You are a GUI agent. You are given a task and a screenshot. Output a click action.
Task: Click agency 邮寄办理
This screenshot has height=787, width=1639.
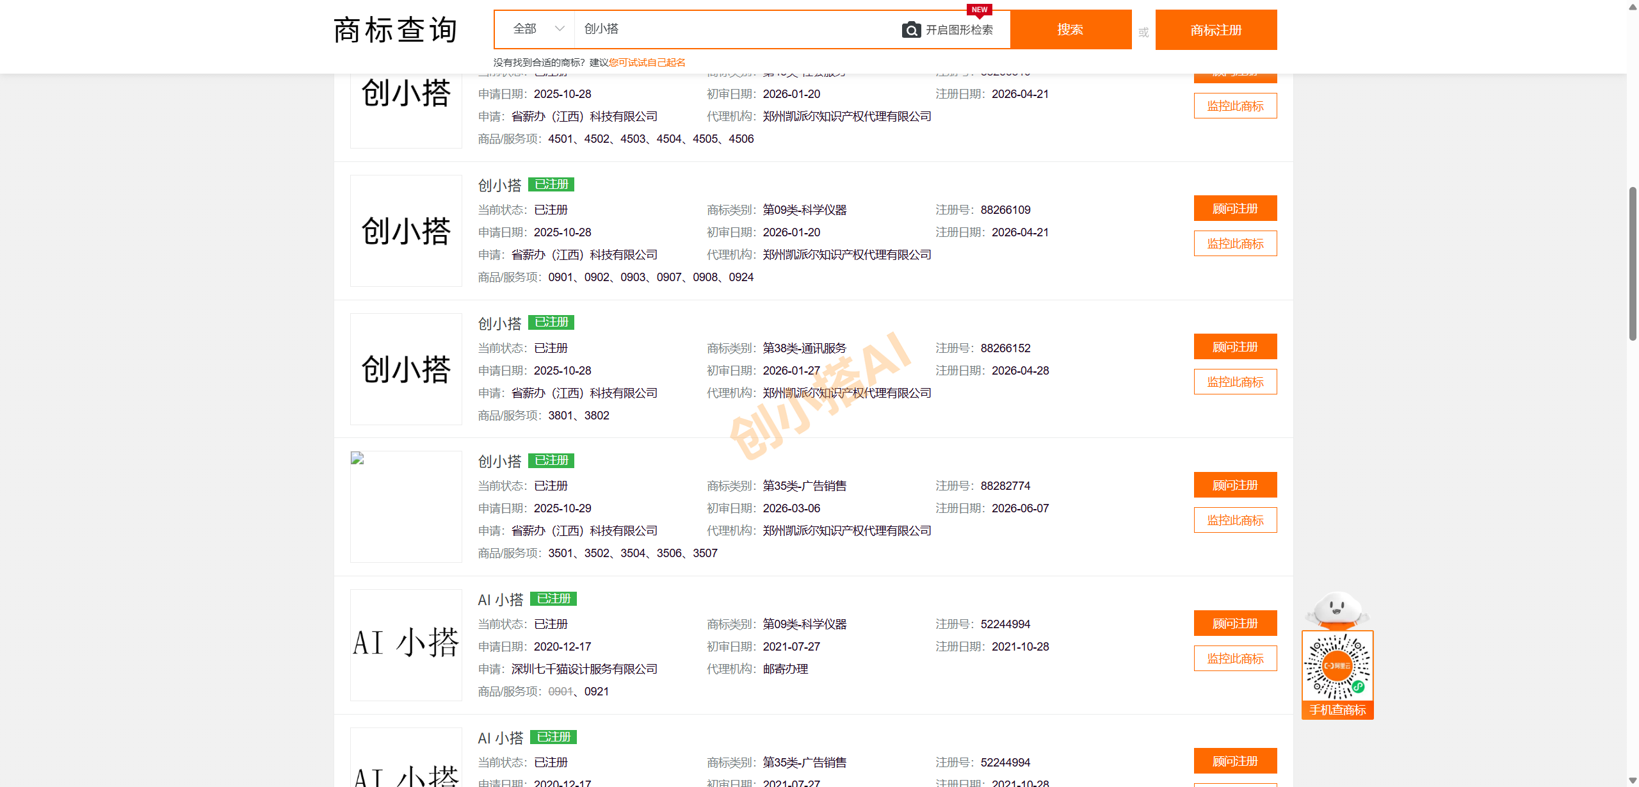point(786,669)
